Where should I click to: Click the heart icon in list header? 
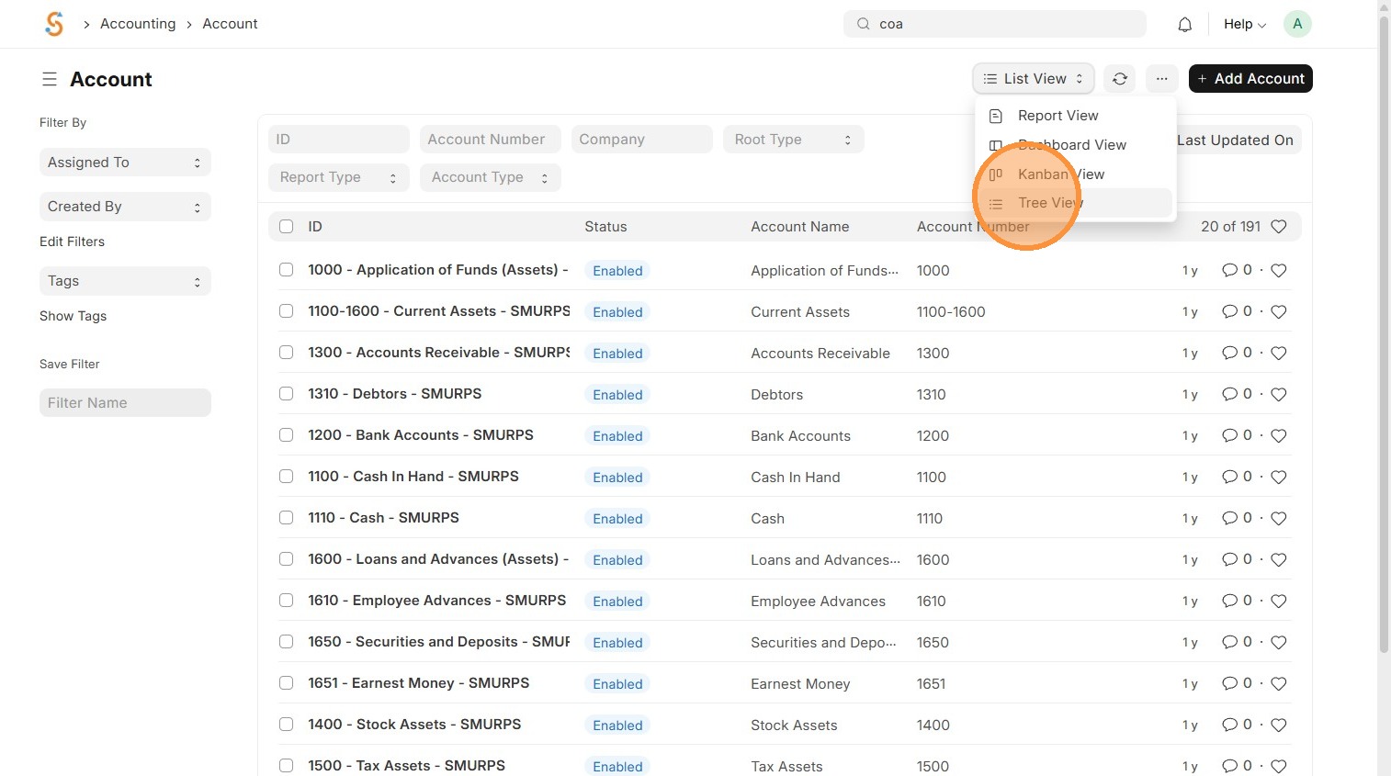point(1278,227)
